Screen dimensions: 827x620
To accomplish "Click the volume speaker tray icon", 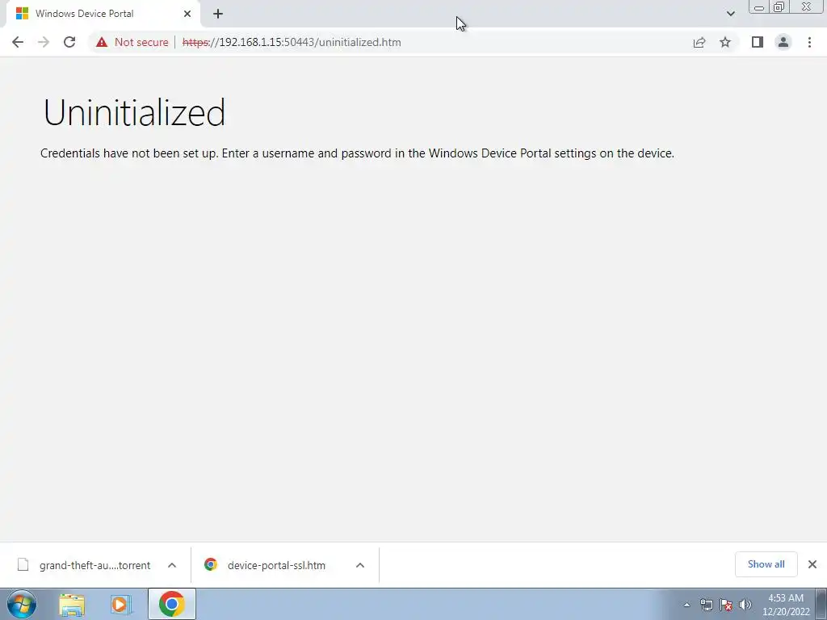I will (x=745, y=605).
